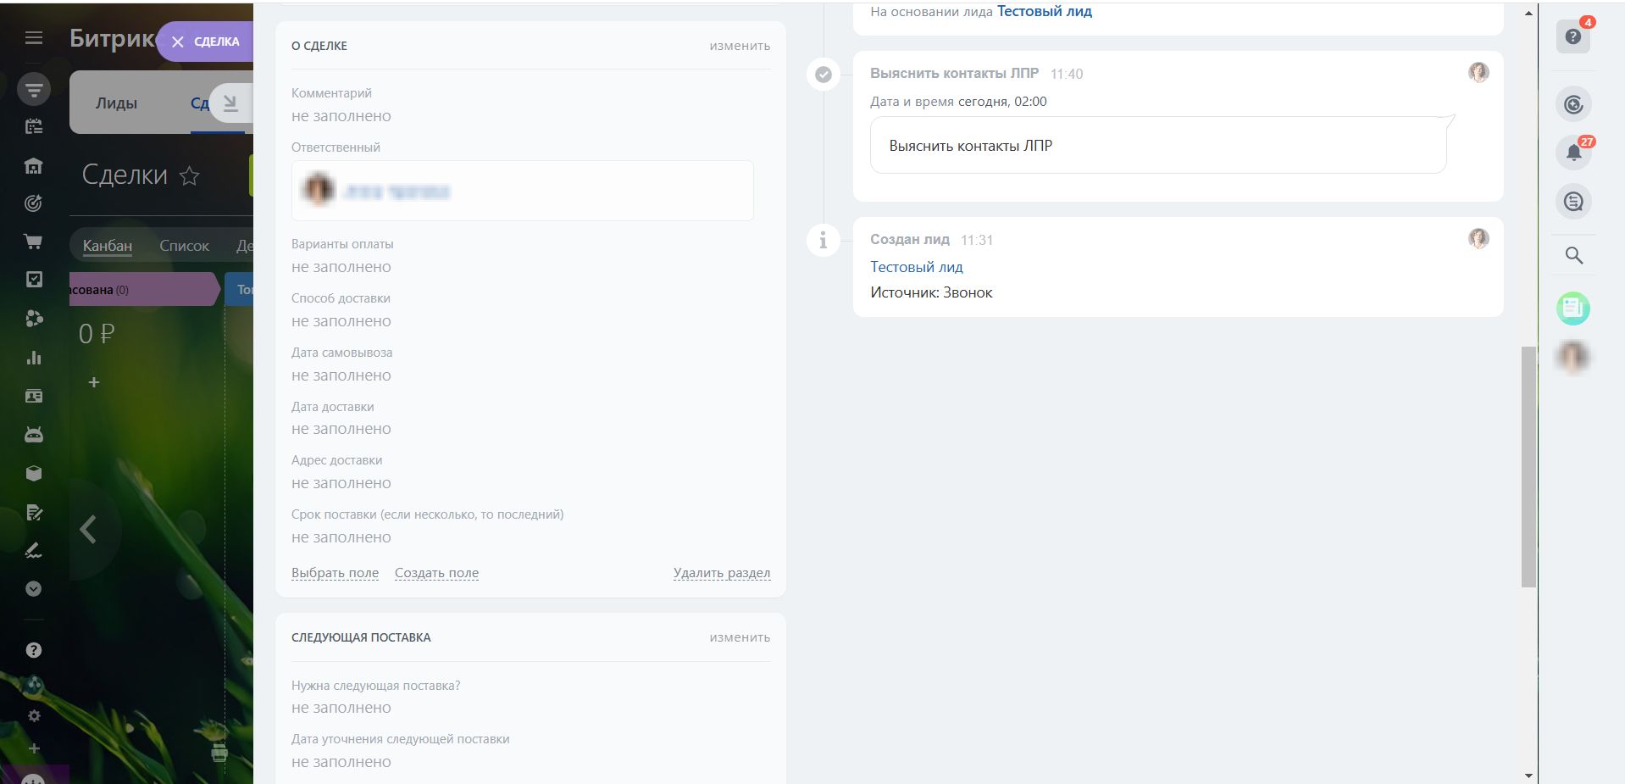Screen dimensions: 1625x784
Task: Select the Канбан view tab
Action: [108, 246]
